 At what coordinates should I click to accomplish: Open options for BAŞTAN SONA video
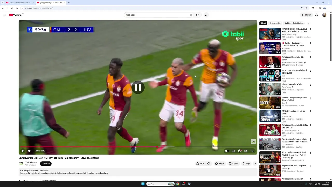(310, 29)
